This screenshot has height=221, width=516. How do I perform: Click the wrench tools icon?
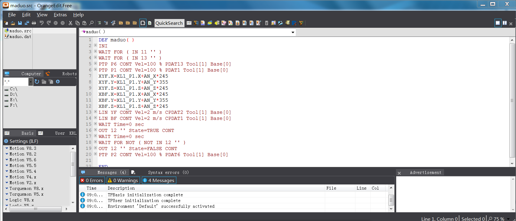(280, 23)
